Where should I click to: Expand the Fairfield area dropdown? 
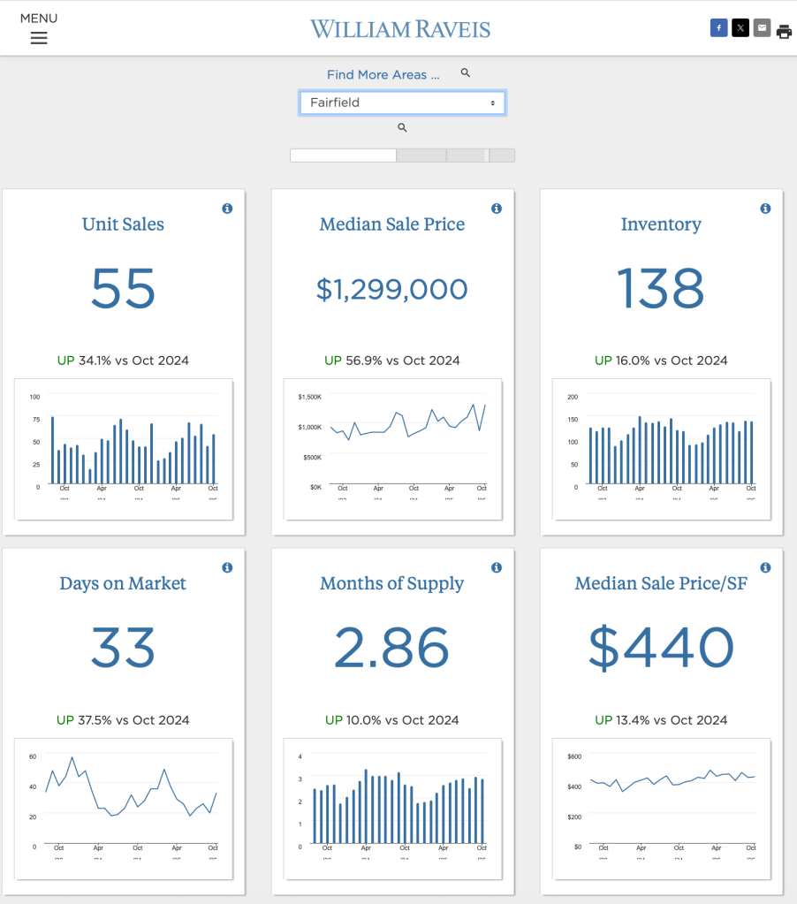402,103
